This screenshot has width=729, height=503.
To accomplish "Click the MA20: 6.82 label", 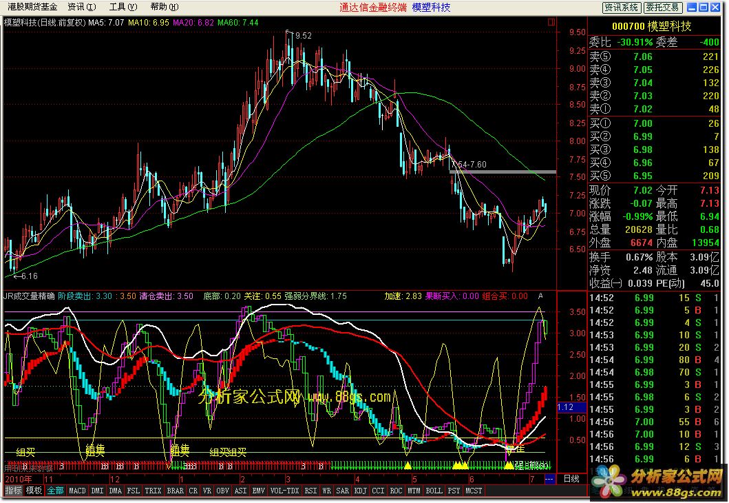I will [x=193, y=22].
